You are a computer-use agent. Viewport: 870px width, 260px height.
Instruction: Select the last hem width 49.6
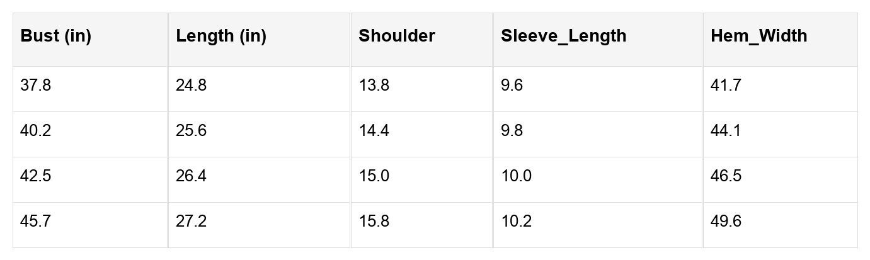pyautogui.click(x=726, y=222)
